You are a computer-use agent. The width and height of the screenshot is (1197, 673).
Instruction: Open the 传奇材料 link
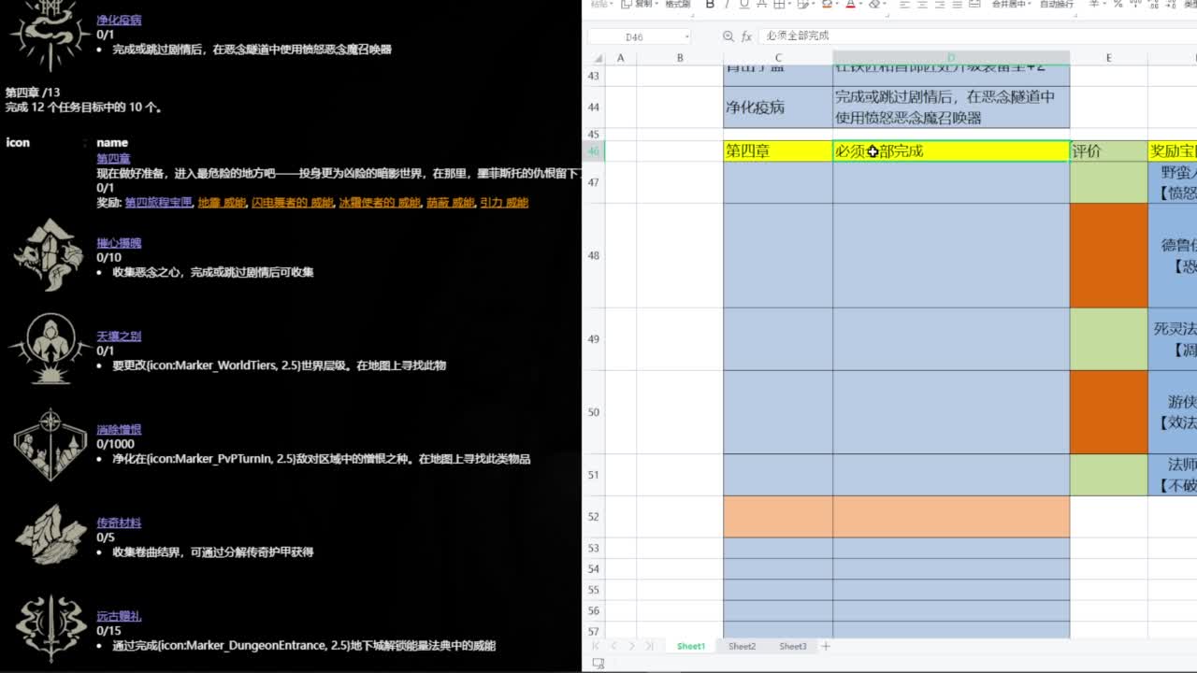(x=119, y=523)
